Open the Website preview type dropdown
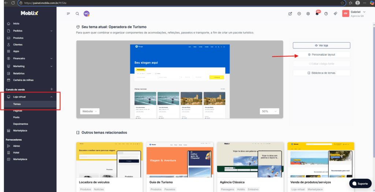Viewport: 375px width, 192px height. pos(90,111)
